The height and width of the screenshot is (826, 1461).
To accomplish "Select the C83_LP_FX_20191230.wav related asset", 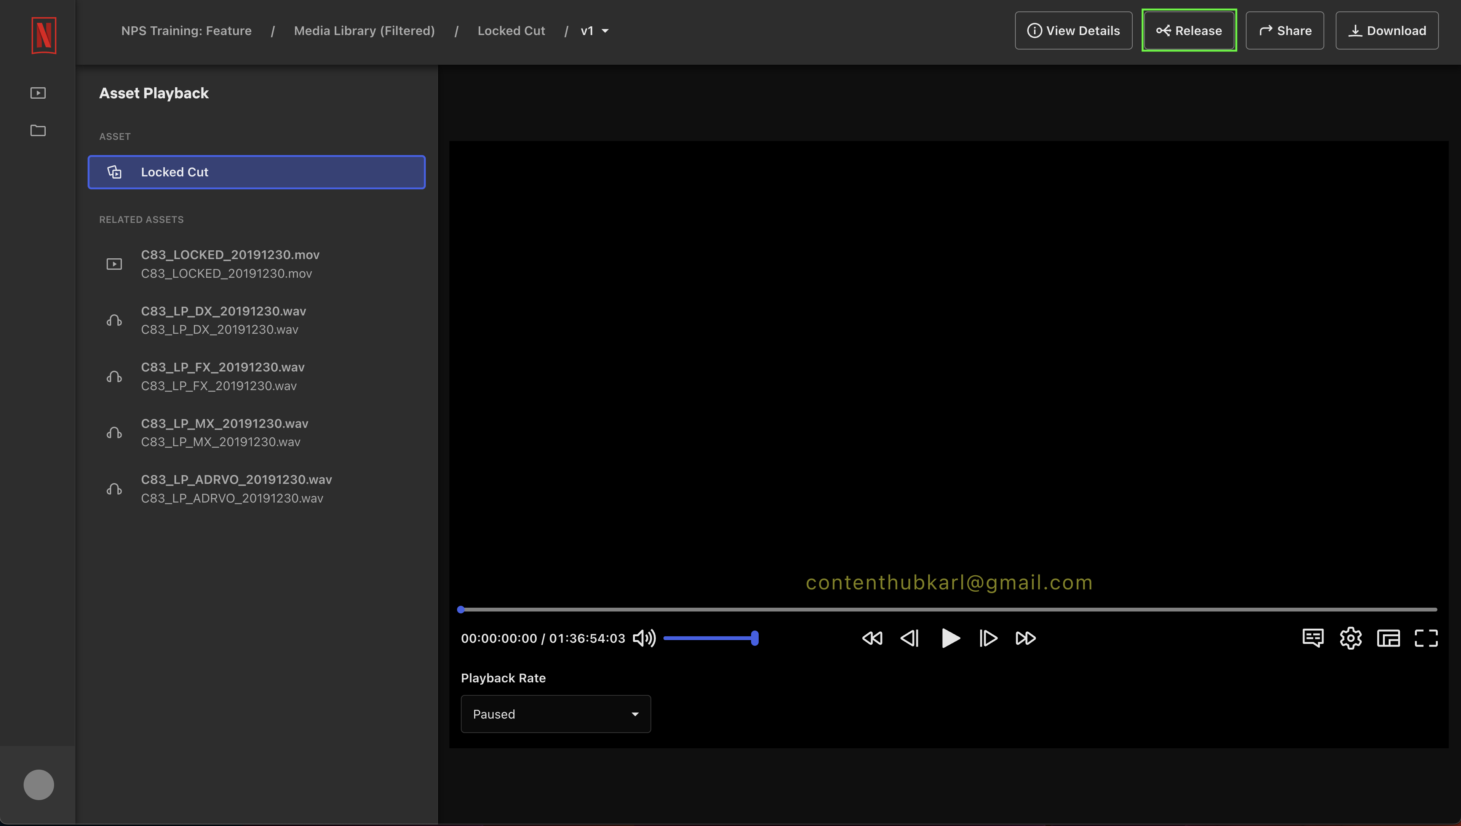I will tap(256, 377).
